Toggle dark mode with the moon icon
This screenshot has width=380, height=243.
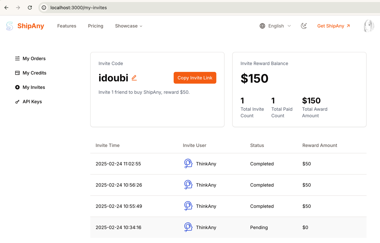click(x=304, y=26)
